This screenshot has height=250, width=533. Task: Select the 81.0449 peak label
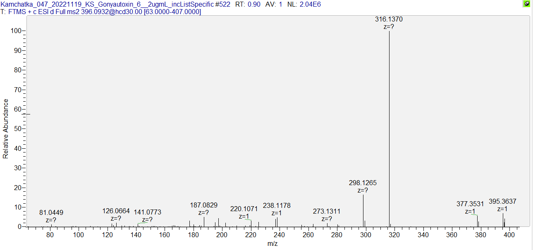click(51, 212)
